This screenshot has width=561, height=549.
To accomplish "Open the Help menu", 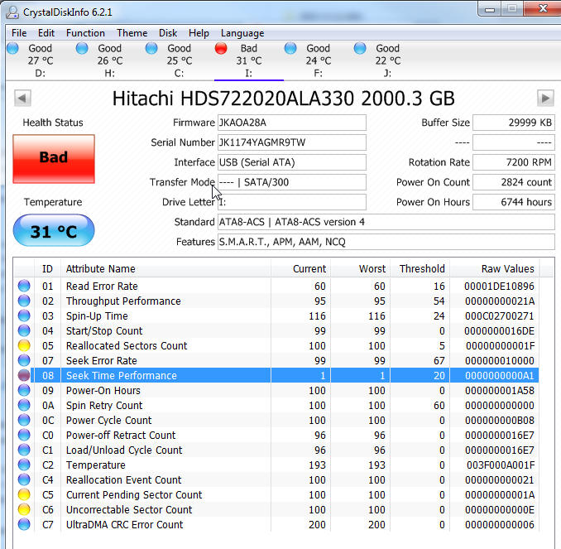I will pyautogui.click(x=199, y=33).
